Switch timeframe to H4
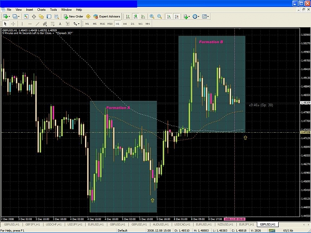 coord(125,24)
